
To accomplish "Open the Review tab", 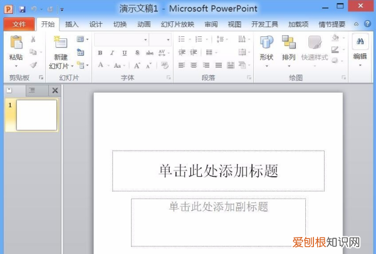I will tap(211, 24).
